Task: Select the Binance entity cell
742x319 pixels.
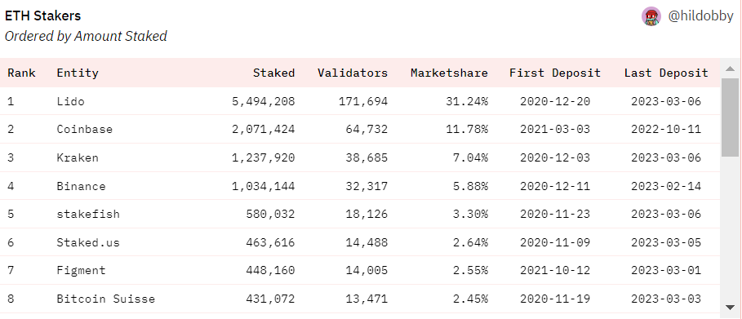Action: pos(81,186)
